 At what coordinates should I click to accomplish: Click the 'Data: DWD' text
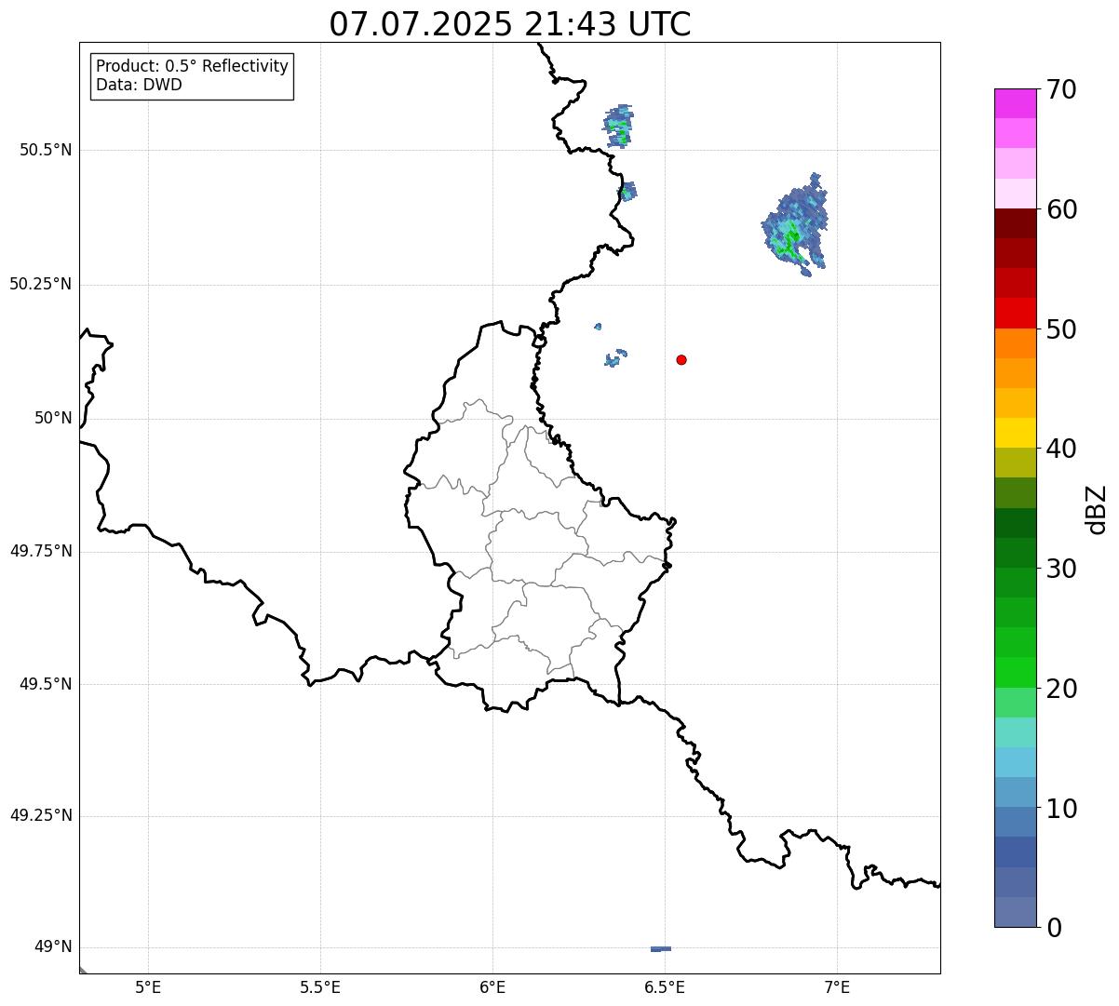coord(139,85)
